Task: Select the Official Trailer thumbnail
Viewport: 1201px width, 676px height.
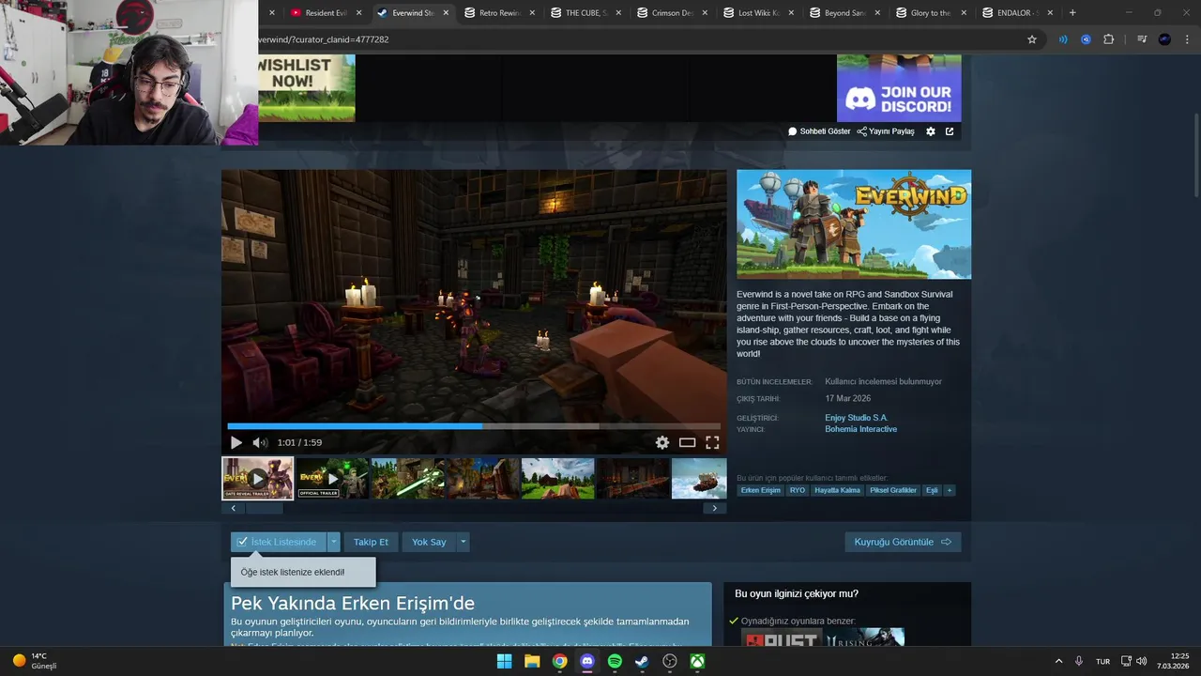Action: click(332, 478)
